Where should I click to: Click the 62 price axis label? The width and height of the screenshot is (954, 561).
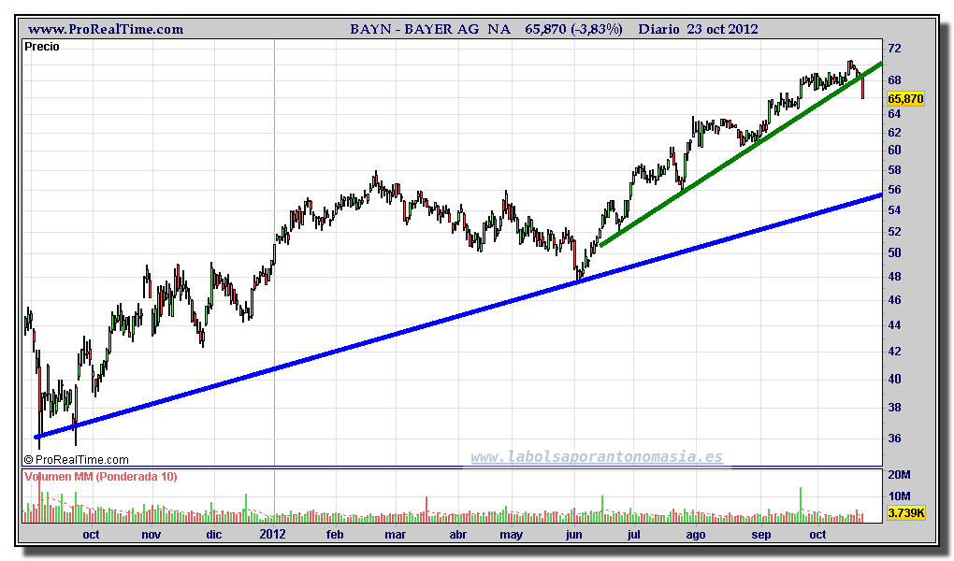(x=894, y=132)
